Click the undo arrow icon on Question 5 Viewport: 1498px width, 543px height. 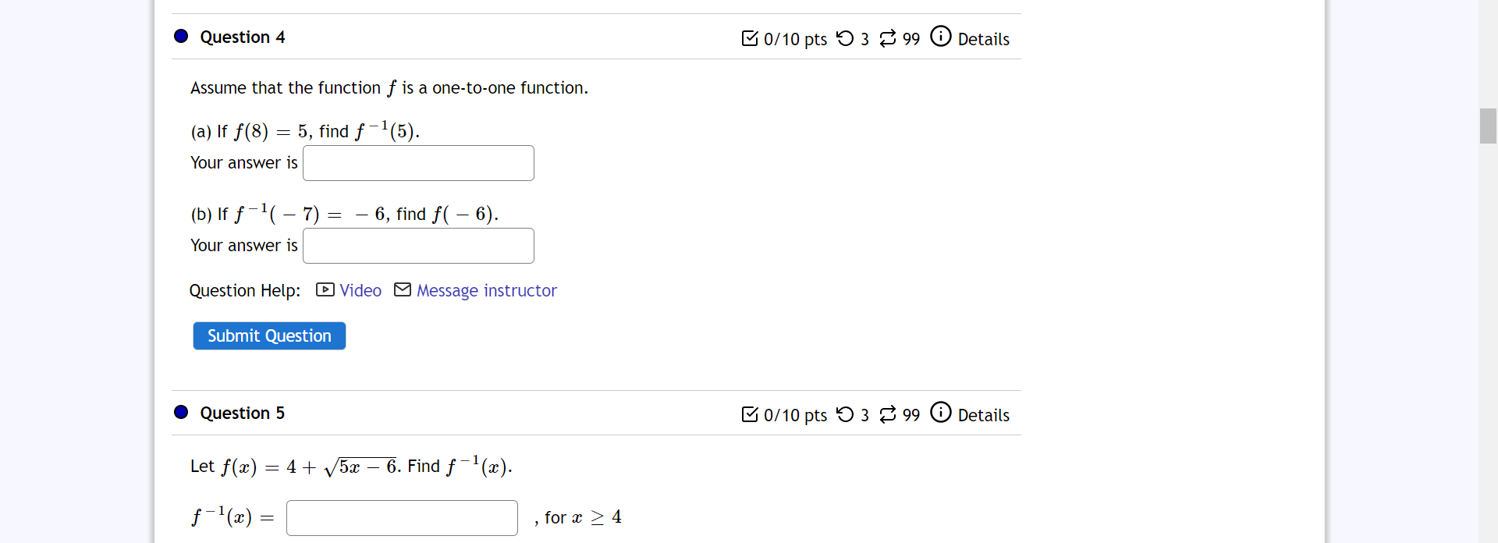[x=846, y=414]
